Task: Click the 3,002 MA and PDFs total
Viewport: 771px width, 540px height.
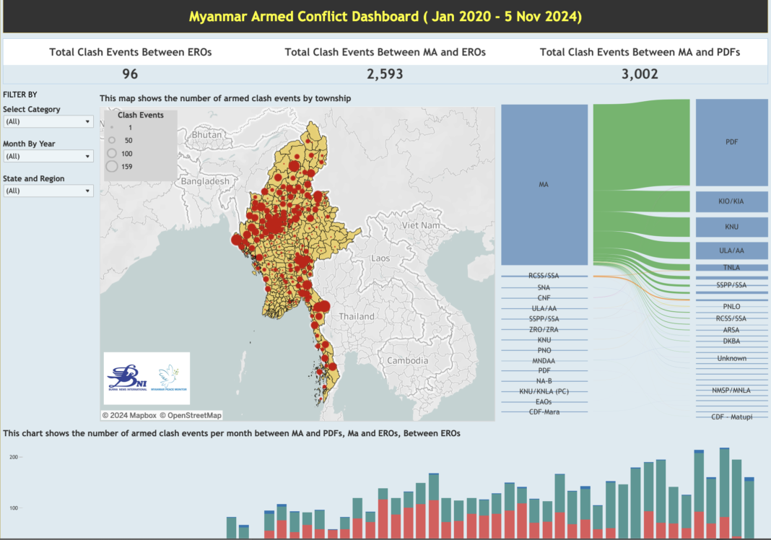Action: click(640, 74)
